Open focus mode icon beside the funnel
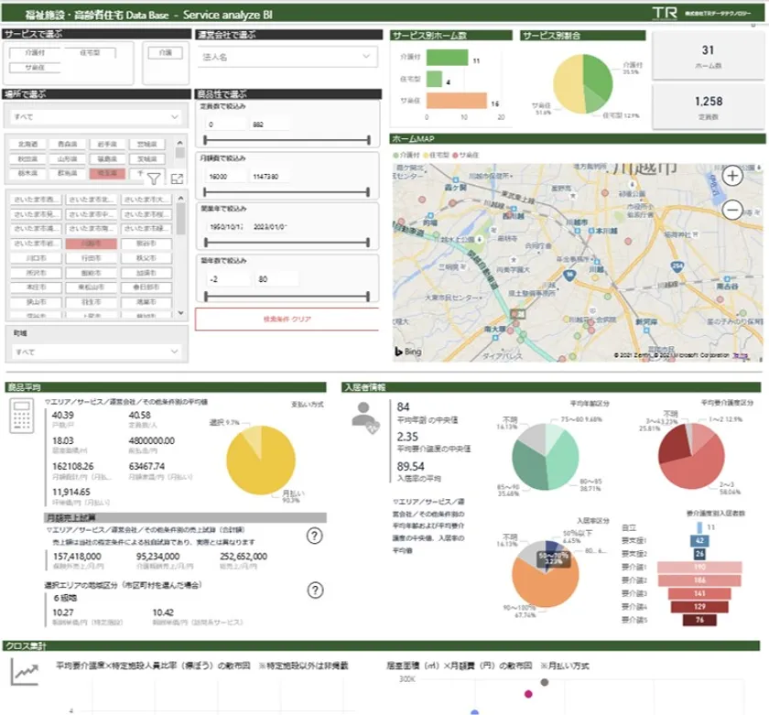Viewport: 769px width, 715px height. (x=177, y=179)
